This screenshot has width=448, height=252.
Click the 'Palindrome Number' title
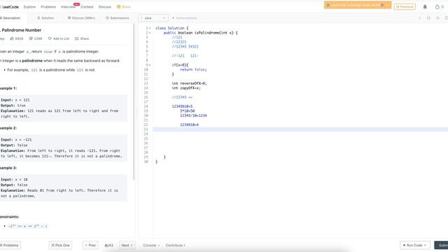[21, 30]
